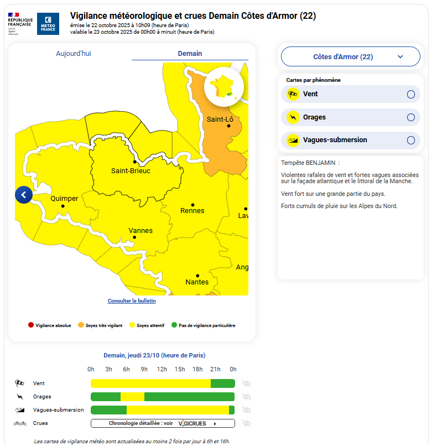Open the Consulter le bulletin link
This screenshot has width=432, height=446.
(132, 301)
